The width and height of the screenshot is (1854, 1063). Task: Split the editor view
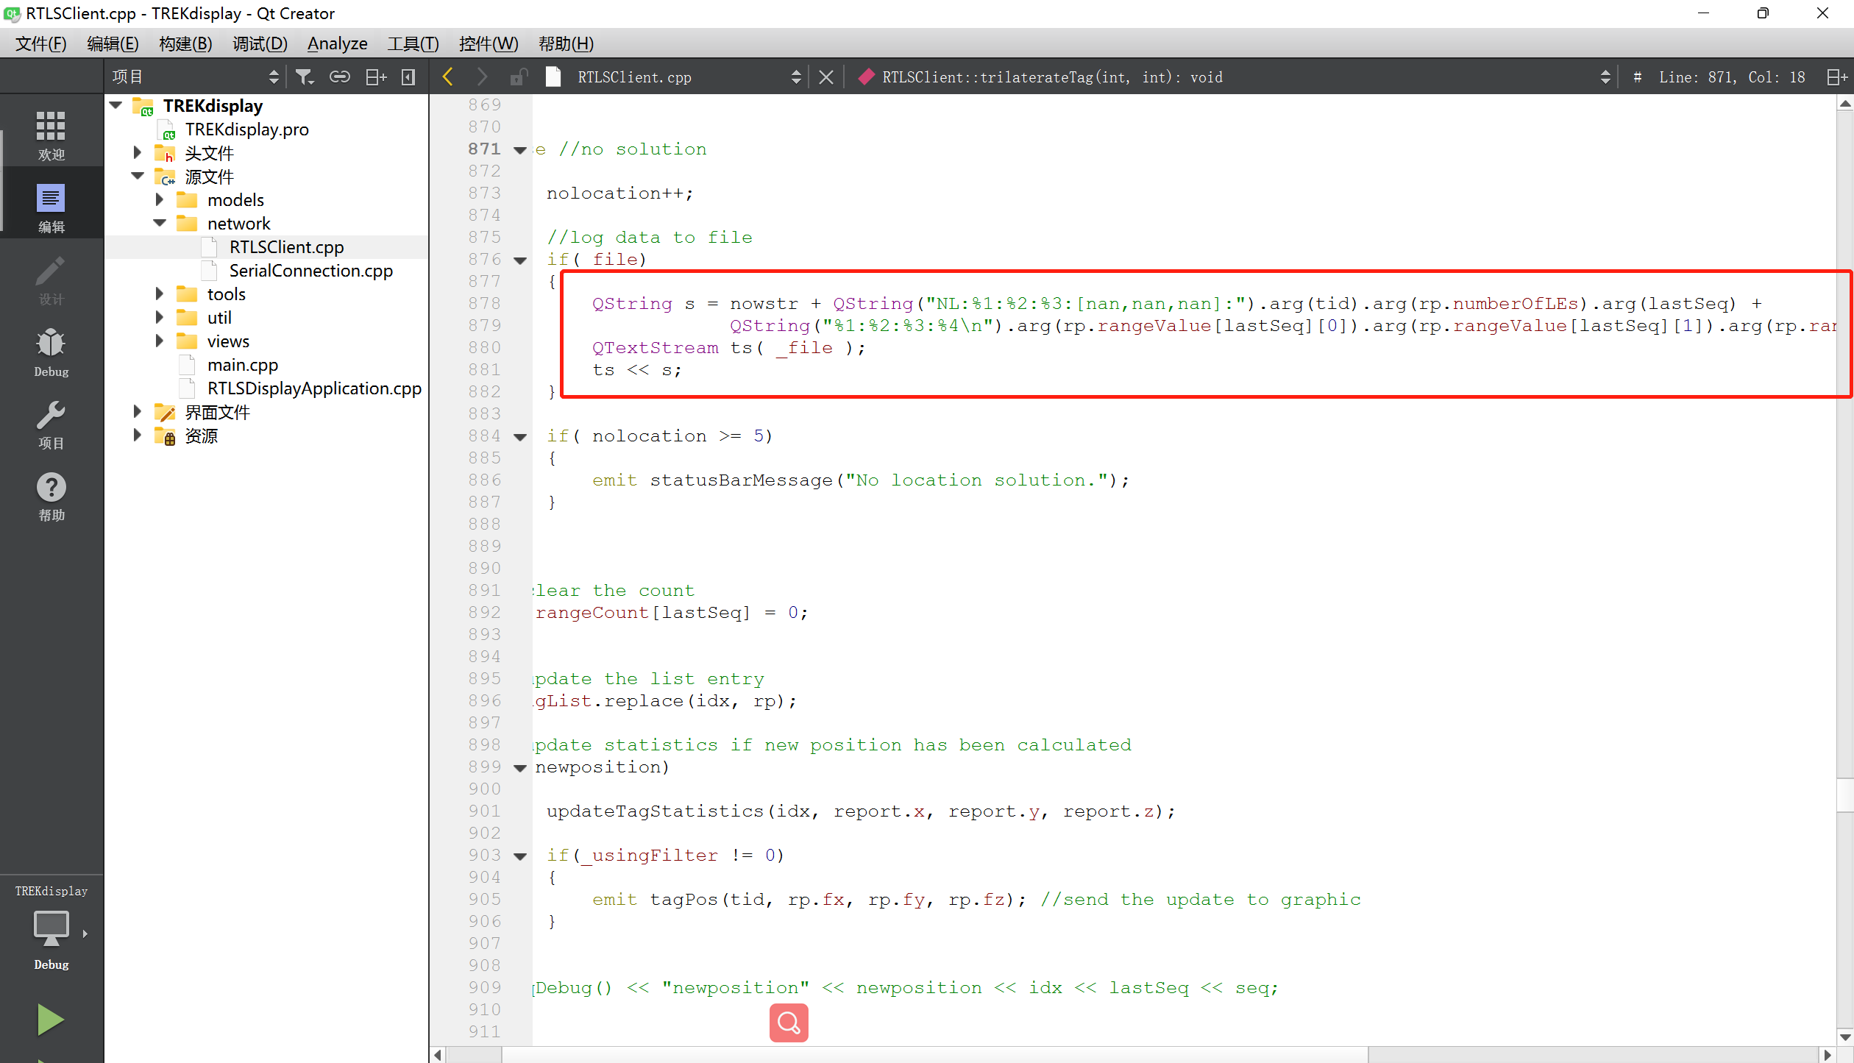(1838, 77)
